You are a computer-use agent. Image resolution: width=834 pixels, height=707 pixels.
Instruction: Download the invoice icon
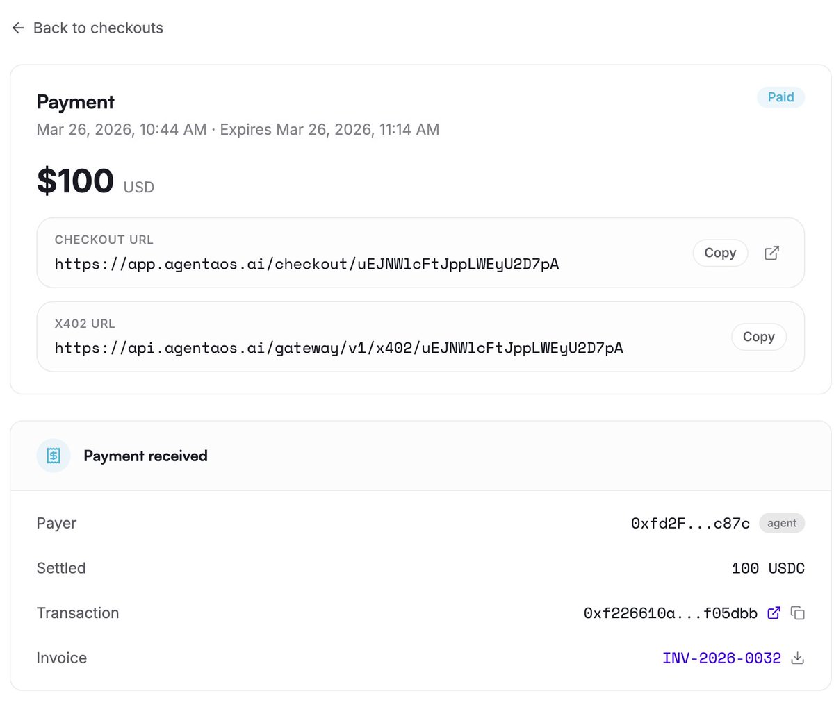coord(798,658)
